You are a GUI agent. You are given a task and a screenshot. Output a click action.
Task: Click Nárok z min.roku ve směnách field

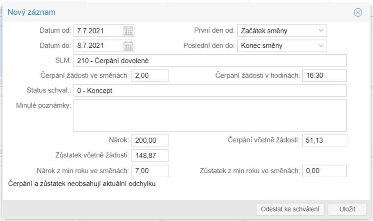pos(150,171)
